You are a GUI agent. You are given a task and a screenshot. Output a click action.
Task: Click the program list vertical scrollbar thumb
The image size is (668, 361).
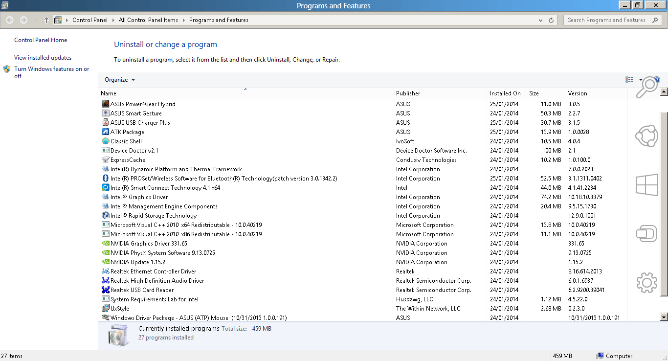coord(664,203)
